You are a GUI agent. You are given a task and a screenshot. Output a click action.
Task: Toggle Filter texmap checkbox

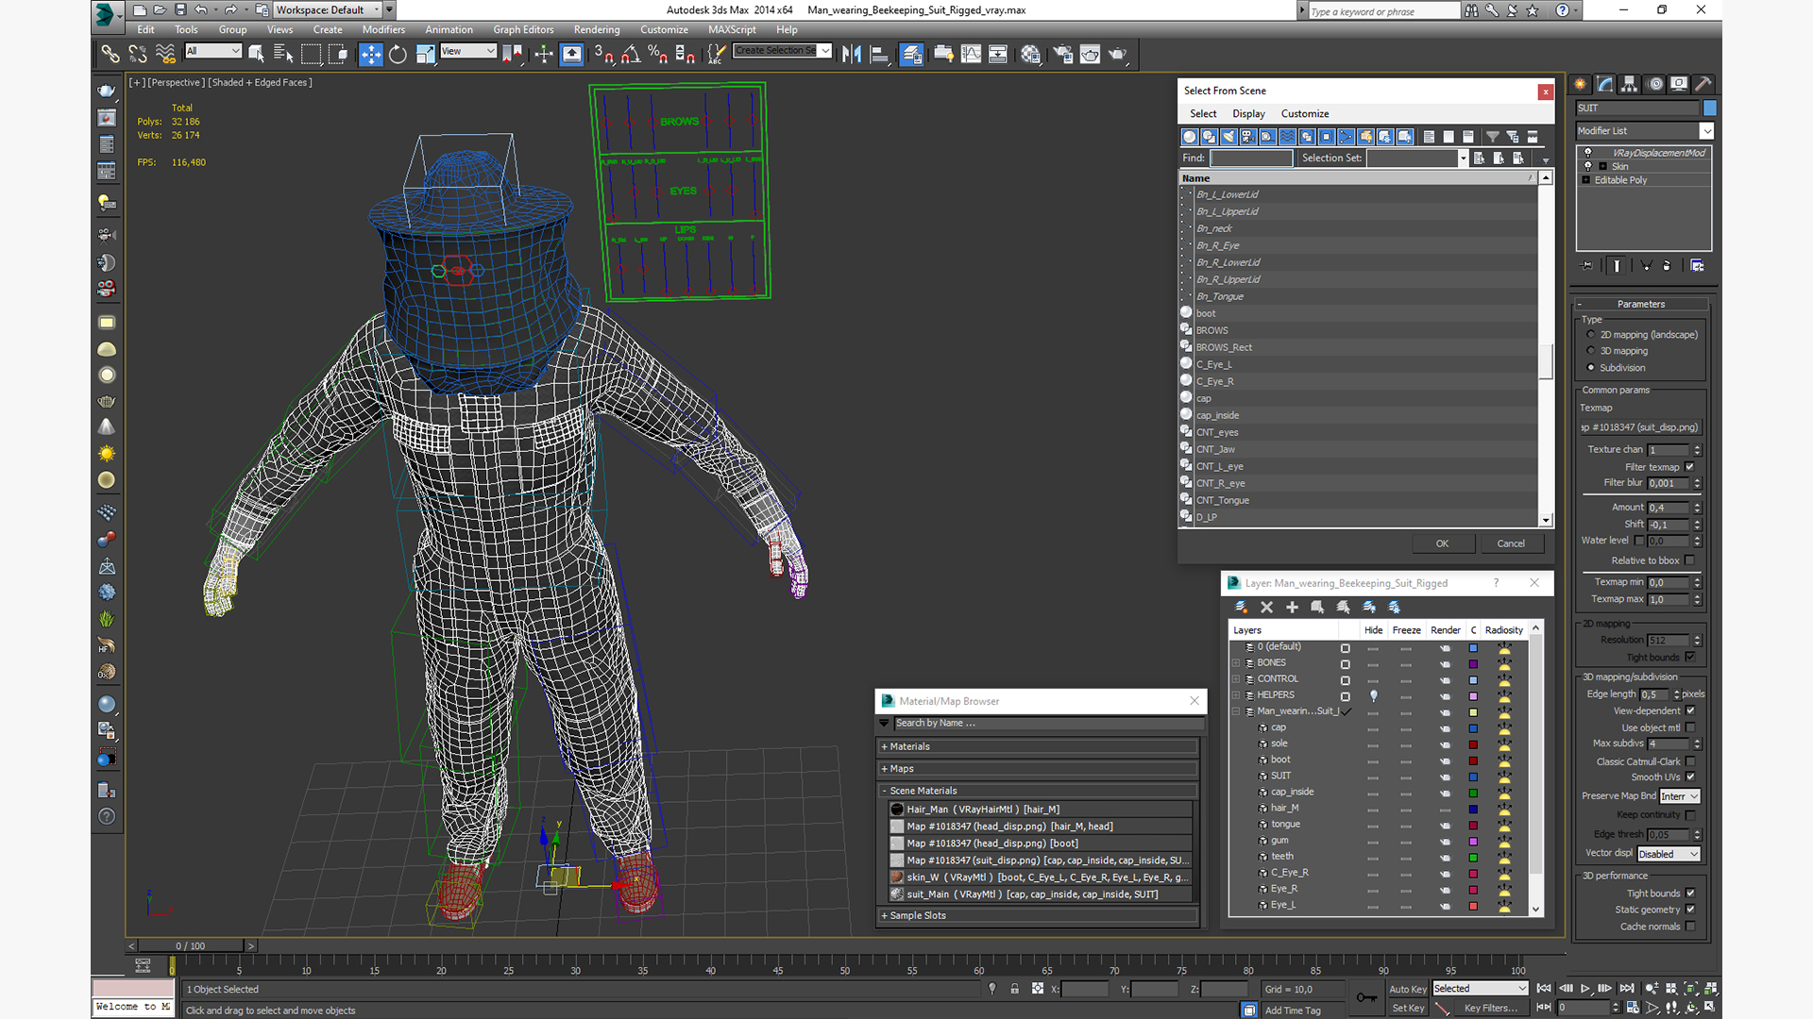(1689, 467)
